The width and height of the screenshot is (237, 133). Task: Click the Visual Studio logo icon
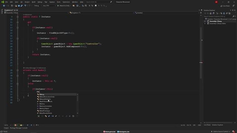[x=3, y=2]
